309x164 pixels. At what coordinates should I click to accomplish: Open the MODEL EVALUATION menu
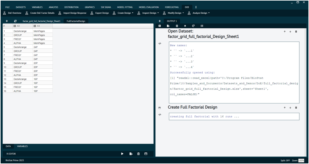(x=149, y=7)
